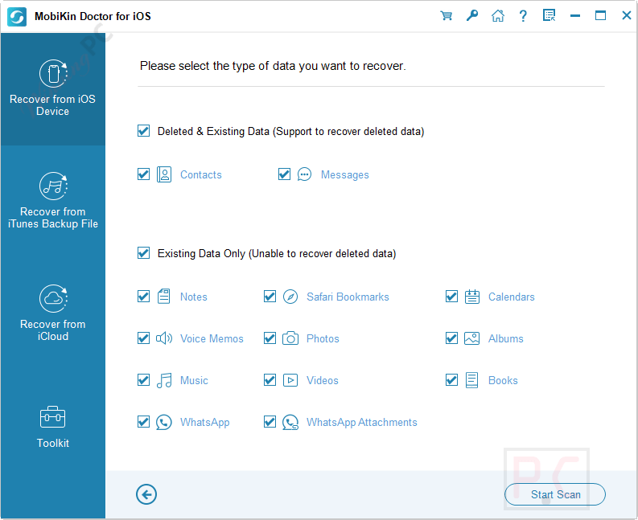Image resolution: width=638 pixels, height=520 pixels.
Task: Uncheck the Calendars checkbox
Action: 451,297
